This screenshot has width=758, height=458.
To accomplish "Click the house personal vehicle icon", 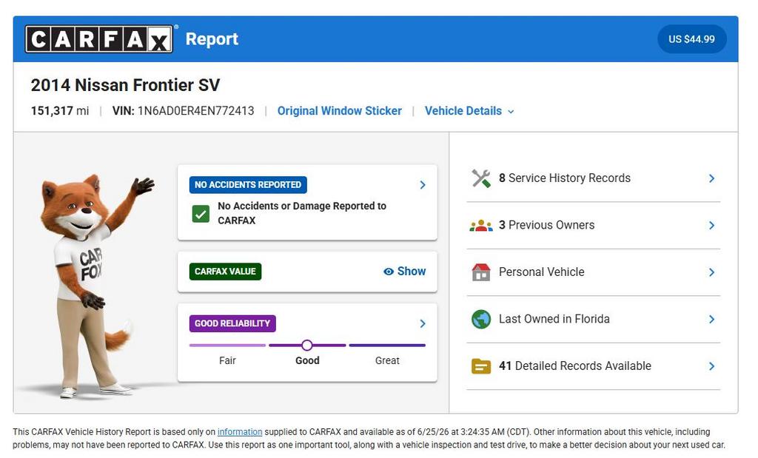I will 481,272.
